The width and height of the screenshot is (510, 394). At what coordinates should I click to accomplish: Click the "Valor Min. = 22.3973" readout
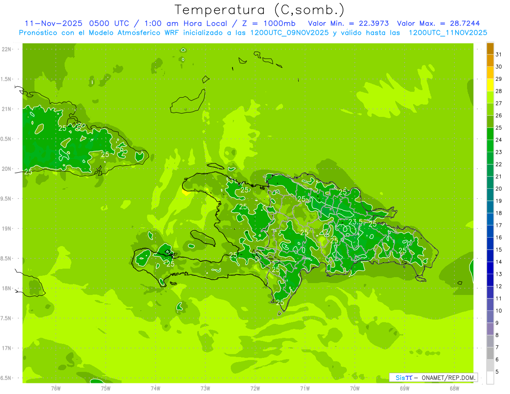[348, 23]
